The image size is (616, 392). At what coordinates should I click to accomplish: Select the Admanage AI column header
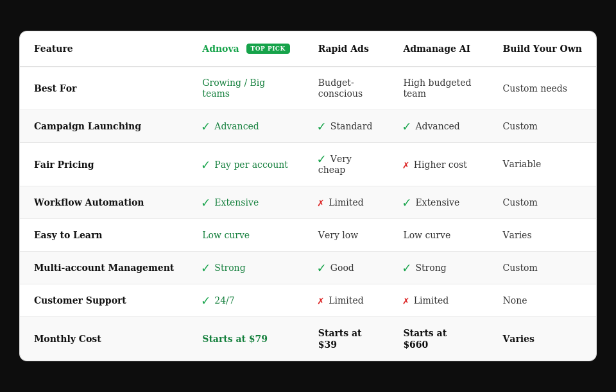coord(436,49)
